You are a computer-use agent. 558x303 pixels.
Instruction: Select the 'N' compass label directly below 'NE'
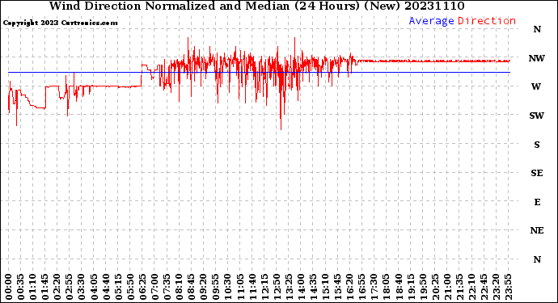pos(537,259)
